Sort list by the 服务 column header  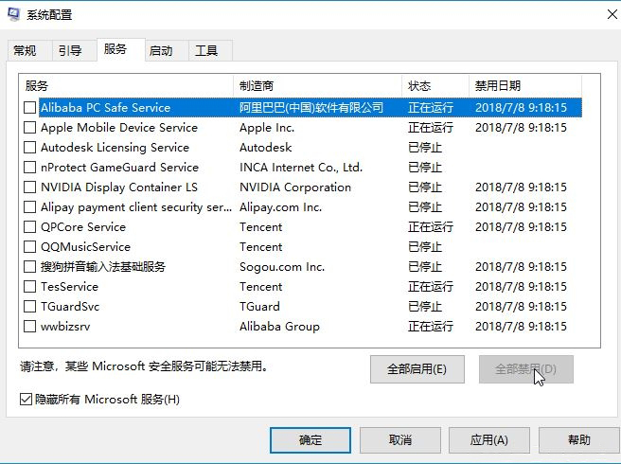tap(126, 85)
